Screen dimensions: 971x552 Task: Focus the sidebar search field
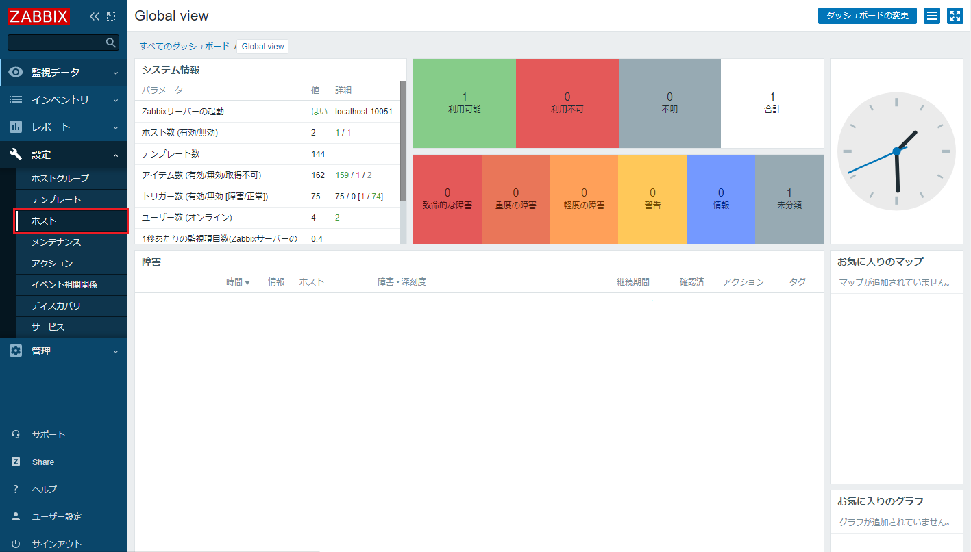pyautogui.click(x=63, y=42)
